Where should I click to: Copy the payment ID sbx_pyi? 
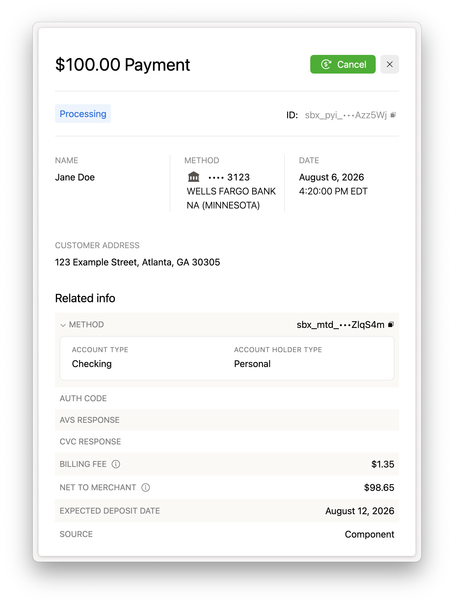pyautogui.click(x=393, y=115)
